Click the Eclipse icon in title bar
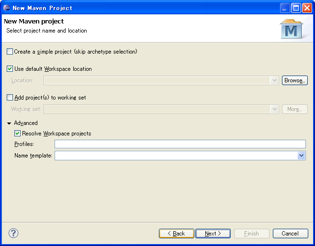The height and width of the screenshot is (246, 315). (7, 8)
